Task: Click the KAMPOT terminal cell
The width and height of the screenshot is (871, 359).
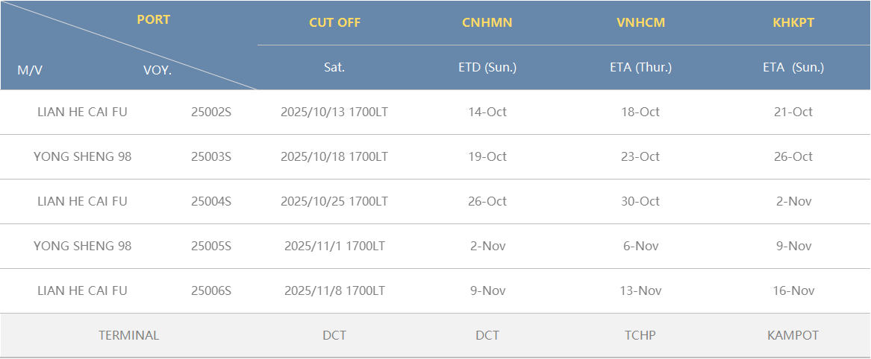Action: click(x=793, y=335)
